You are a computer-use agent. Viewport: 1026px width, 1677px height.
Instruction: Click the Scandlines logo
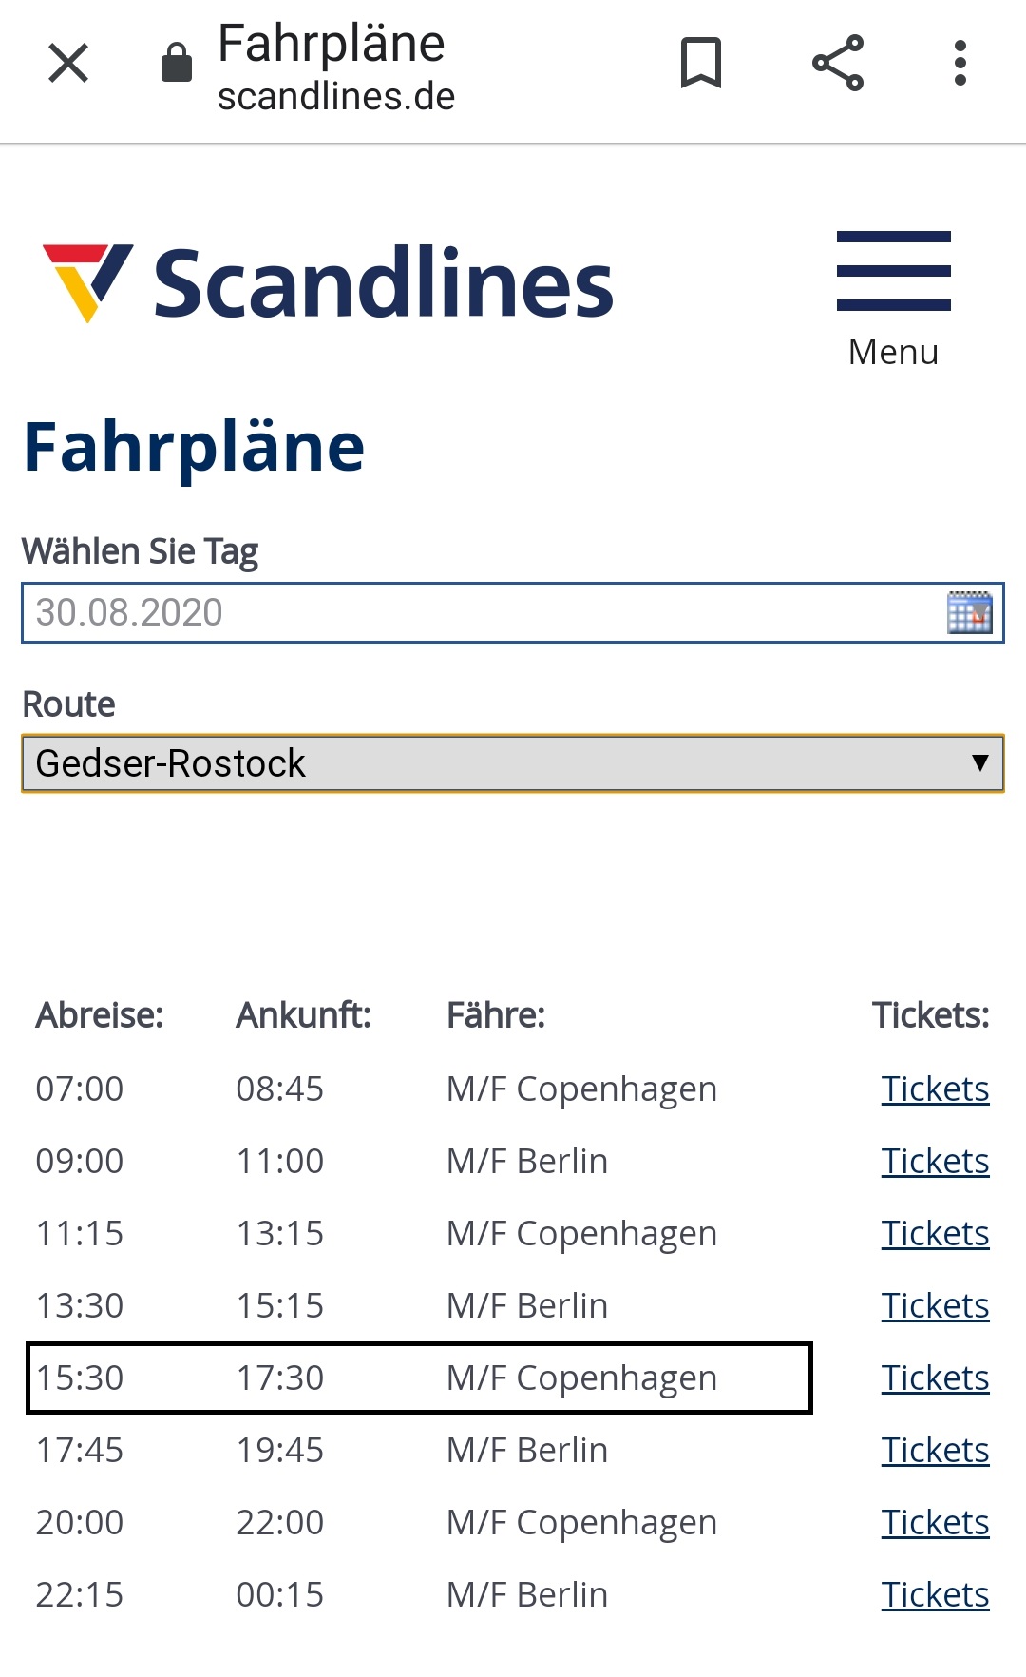pyautogui.click(x=328, y=282)
